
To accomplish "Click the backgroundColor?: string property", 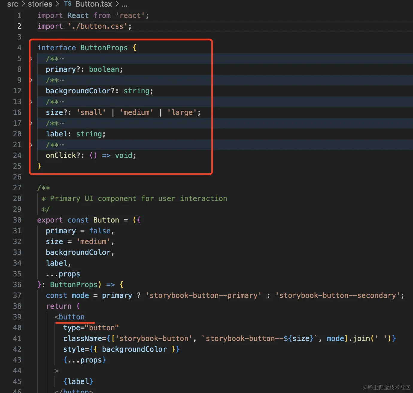I will (x=99, y=91).
